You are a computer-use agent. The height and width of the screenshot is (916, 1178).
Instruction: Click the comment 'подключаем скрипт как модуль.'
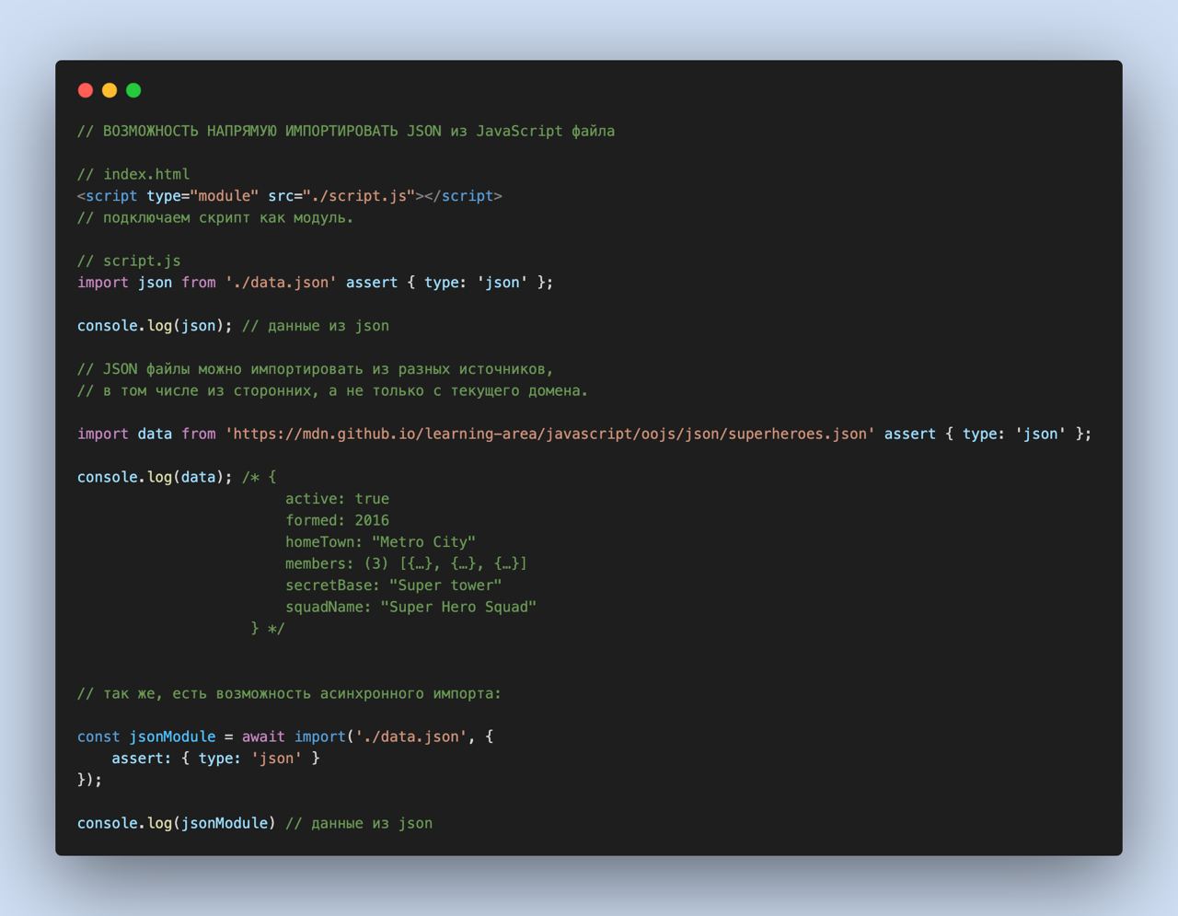pyautogui.click(x=215, y=217)
